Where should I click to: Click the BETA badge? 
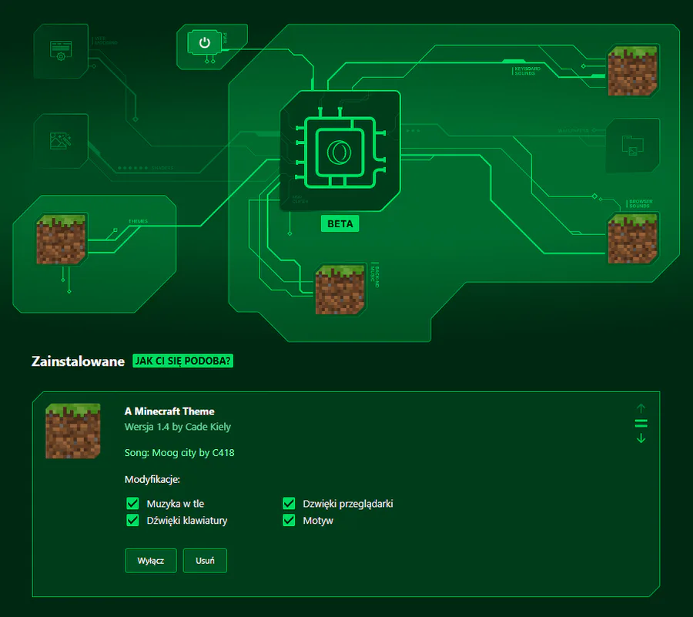pos(340,223)
